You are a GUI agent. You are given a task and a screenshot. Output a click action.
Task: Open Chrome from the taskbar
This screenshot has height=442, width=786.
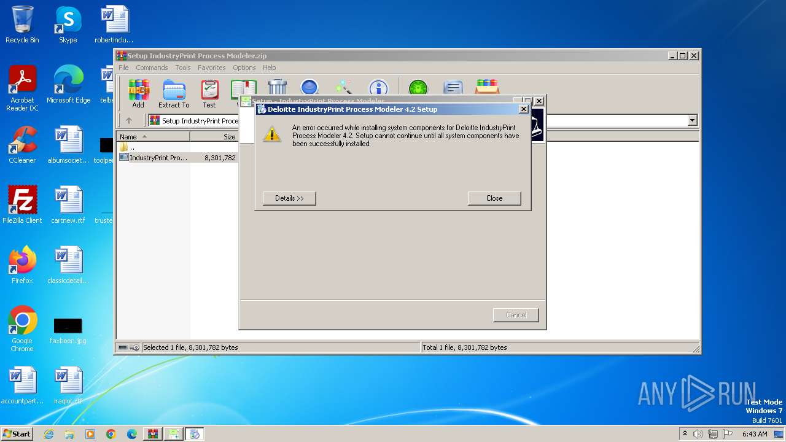(x=111, y=434)
